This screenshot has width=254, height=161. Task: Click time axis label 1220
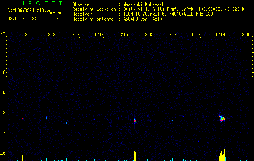244,35
